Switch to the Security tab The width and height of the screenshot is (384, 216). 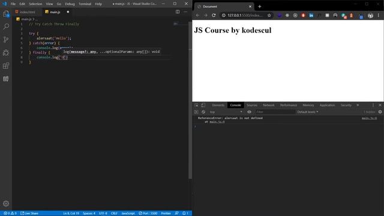pyautogui.click(x=346, y=105)
